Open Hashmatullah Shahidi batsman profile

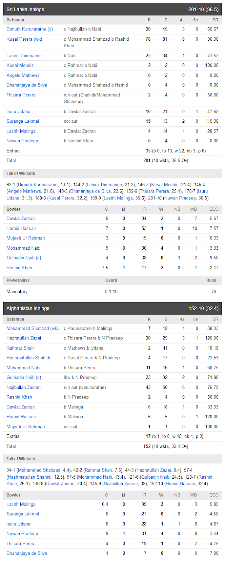pos(28,358)
